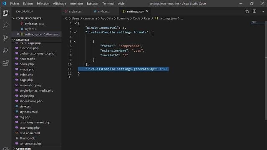Fold the code block at line 1
The image size is (267, 150).
click(x=75, y=23)
